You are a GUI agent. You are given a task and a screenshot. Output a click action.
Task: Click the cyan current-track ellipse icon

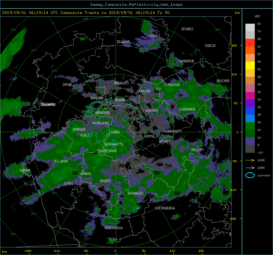(x=250, y=175)
